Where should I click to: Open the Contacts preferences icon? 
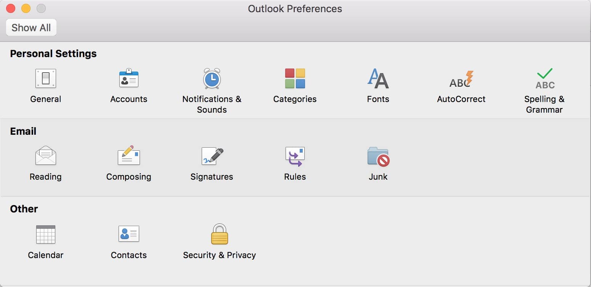pyautogui.click(x=129, y=234)
